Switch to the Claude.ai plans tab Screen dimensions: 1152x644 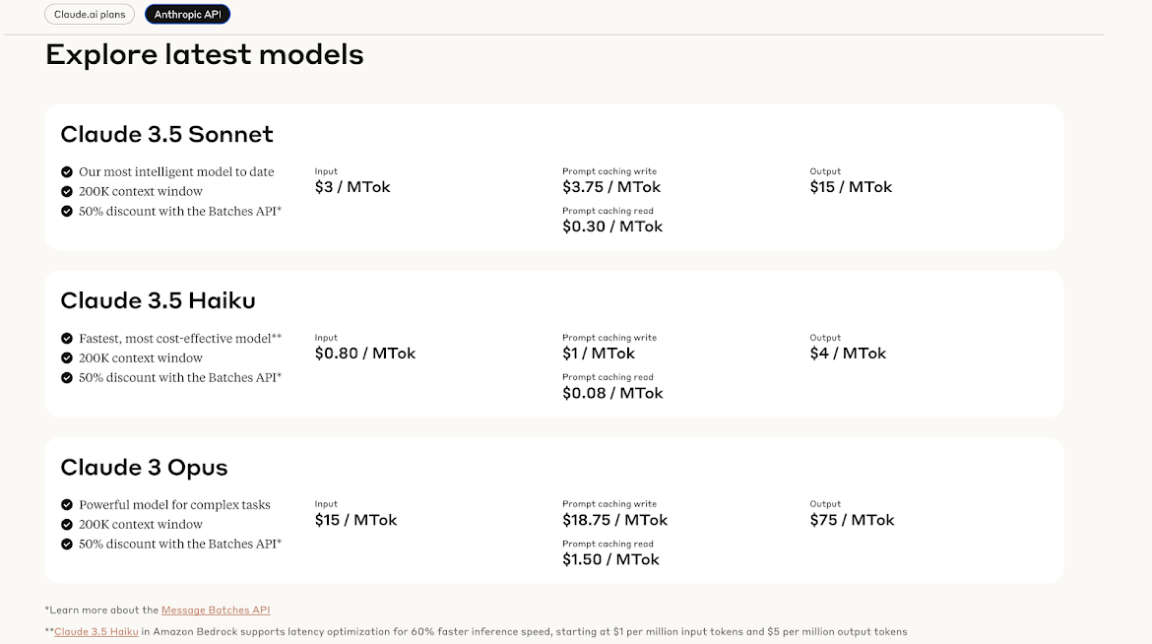(90, 14)
